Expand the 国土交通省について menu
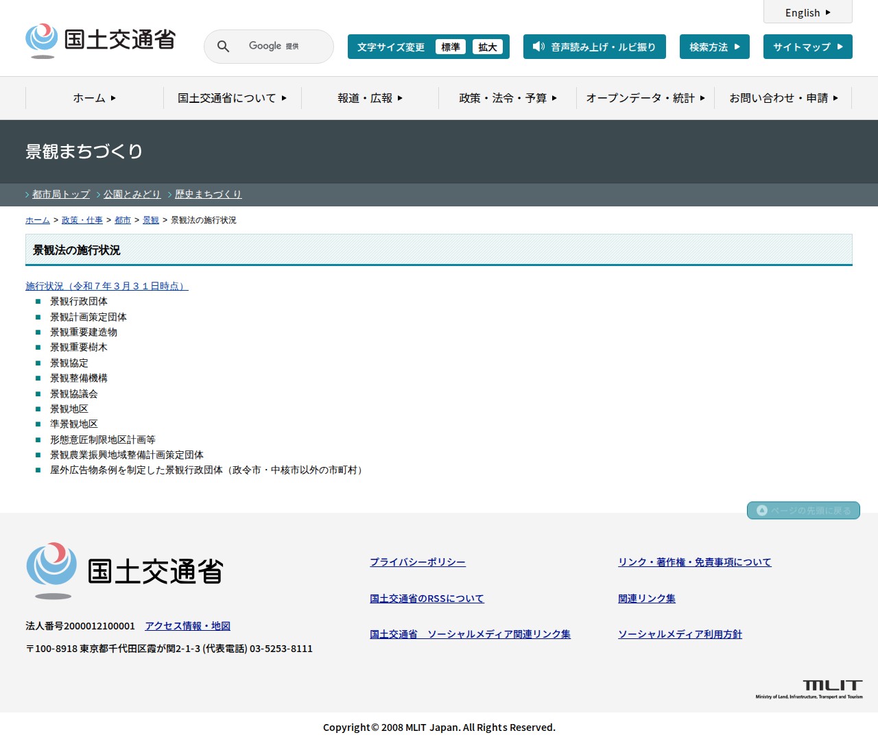 (232, 98)
